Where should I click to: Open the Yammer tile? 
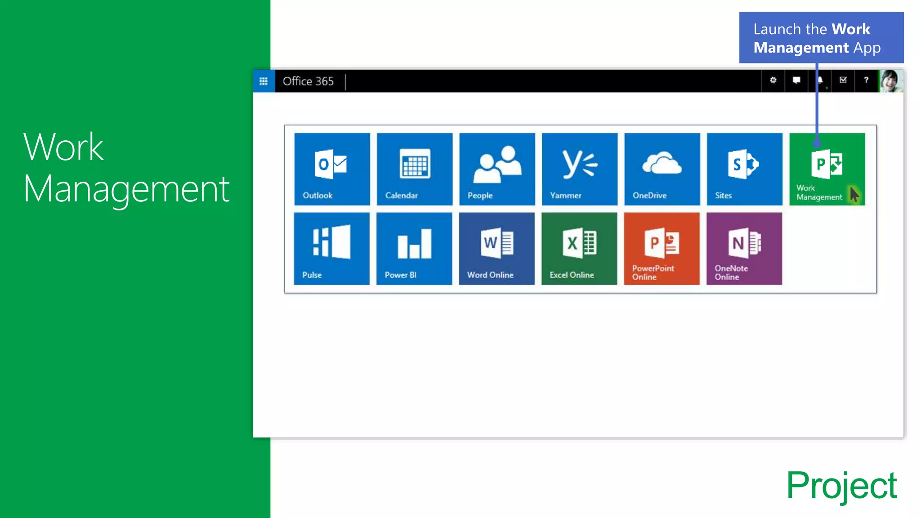pyautogui.click(x=580, y=169)
